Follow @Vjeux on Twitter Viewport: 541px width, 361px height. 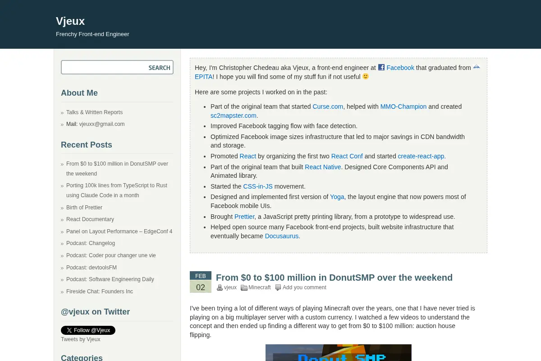88,330
